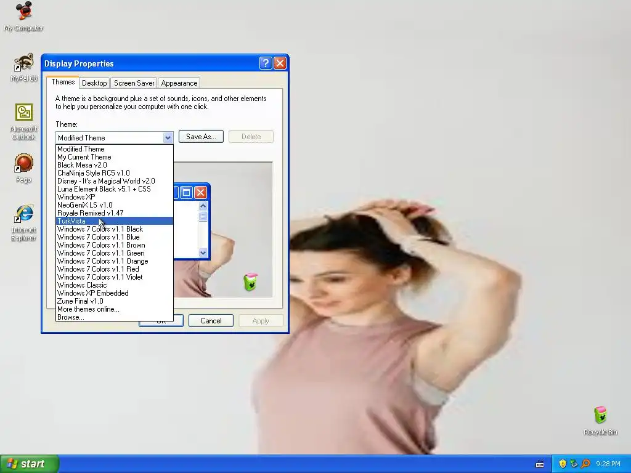Click the preview window close icon
631x473 pixels.
coord(200,193)
